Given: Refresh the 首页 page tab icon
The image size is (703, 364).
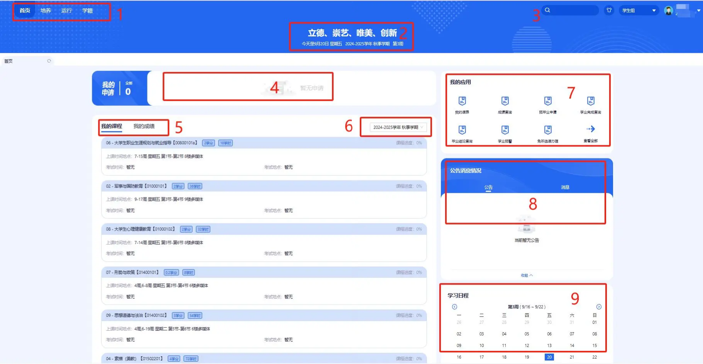Looking at the screenshot, I should tap(49, 61).
